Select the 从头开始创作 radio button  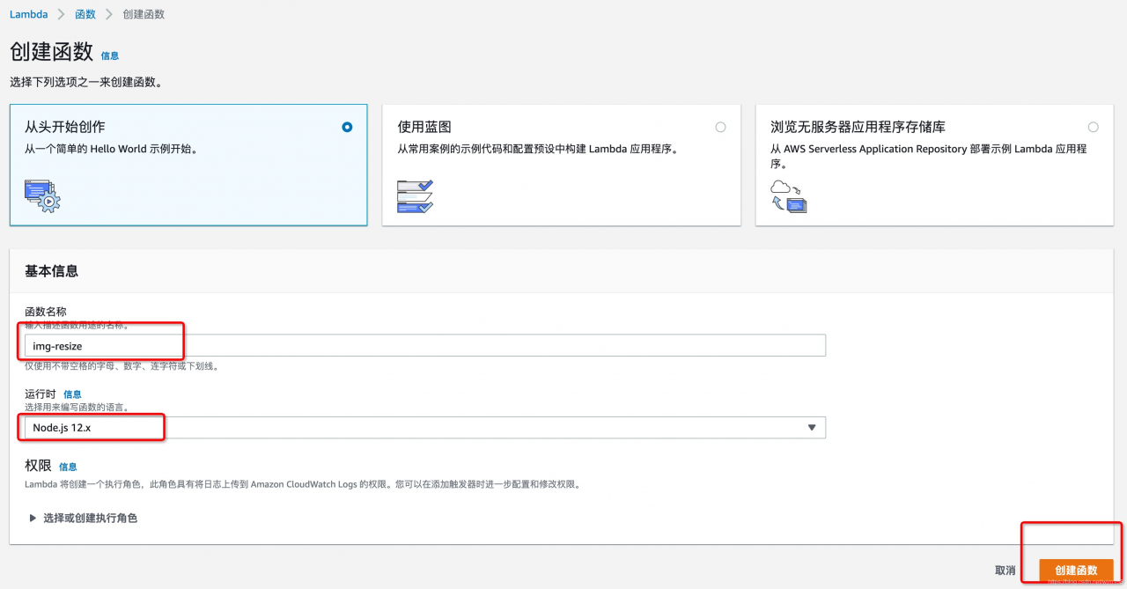347,127
